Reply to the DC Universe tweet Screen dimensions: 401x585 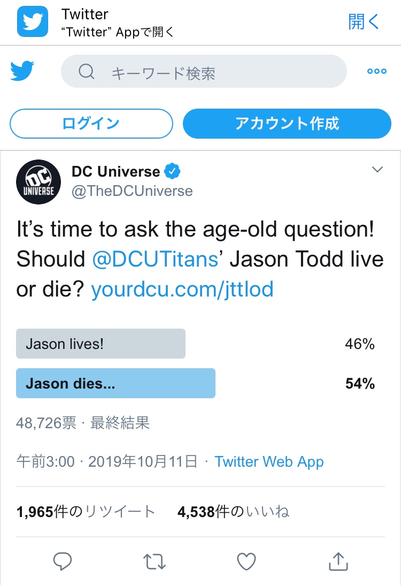click(63, 561)
